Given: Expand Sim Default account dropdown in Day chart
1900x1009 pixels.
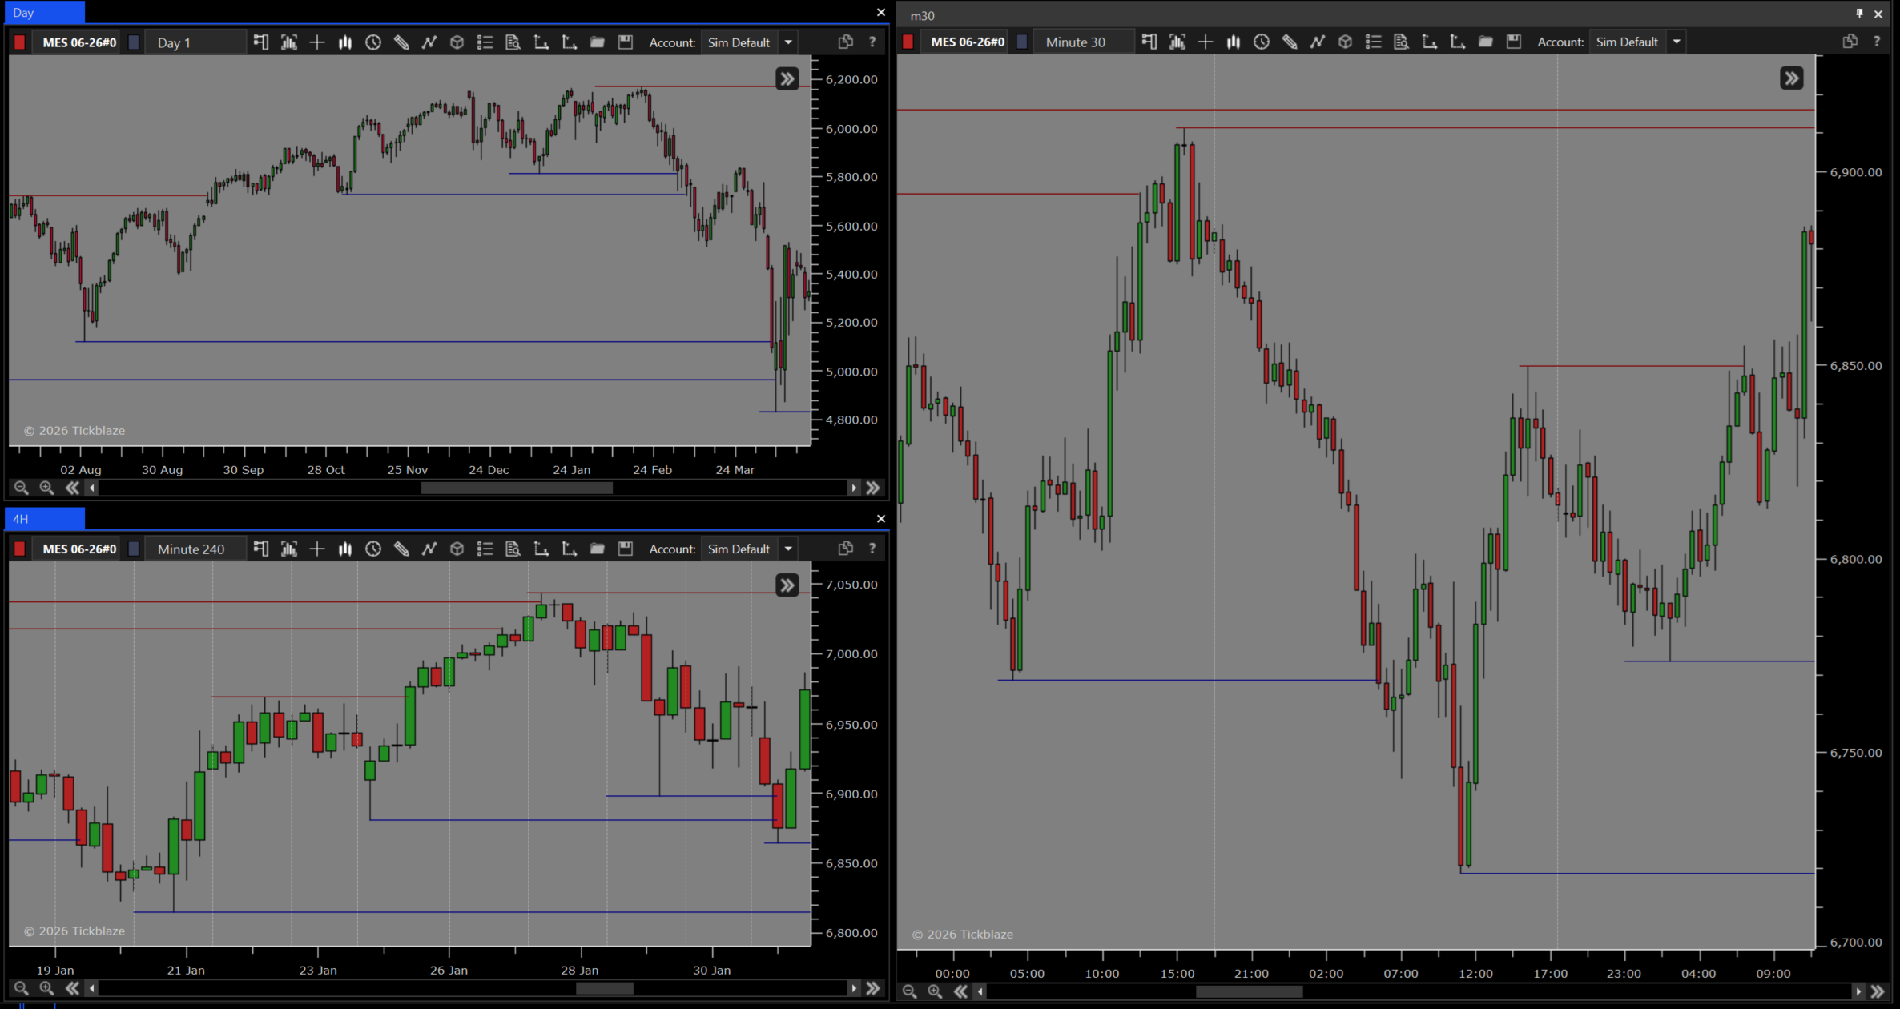Looking at the screenshot, I should [788, 42].
